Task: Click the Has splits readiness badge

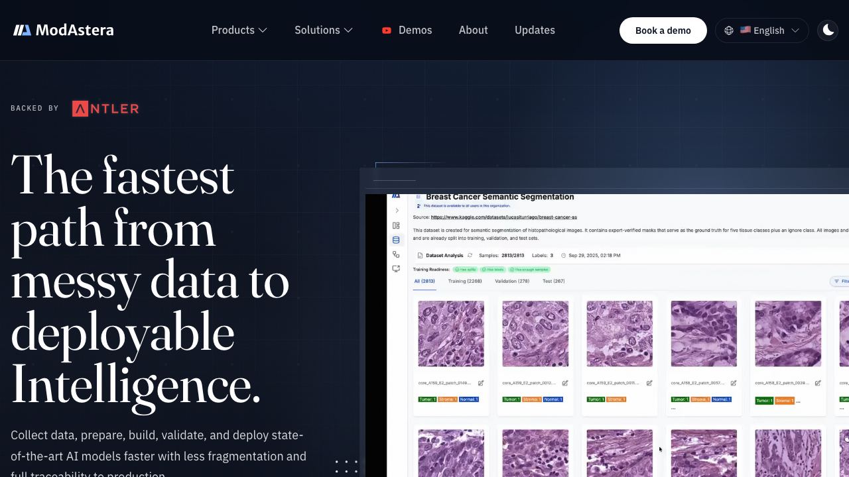Action: [x=466, y=270]
